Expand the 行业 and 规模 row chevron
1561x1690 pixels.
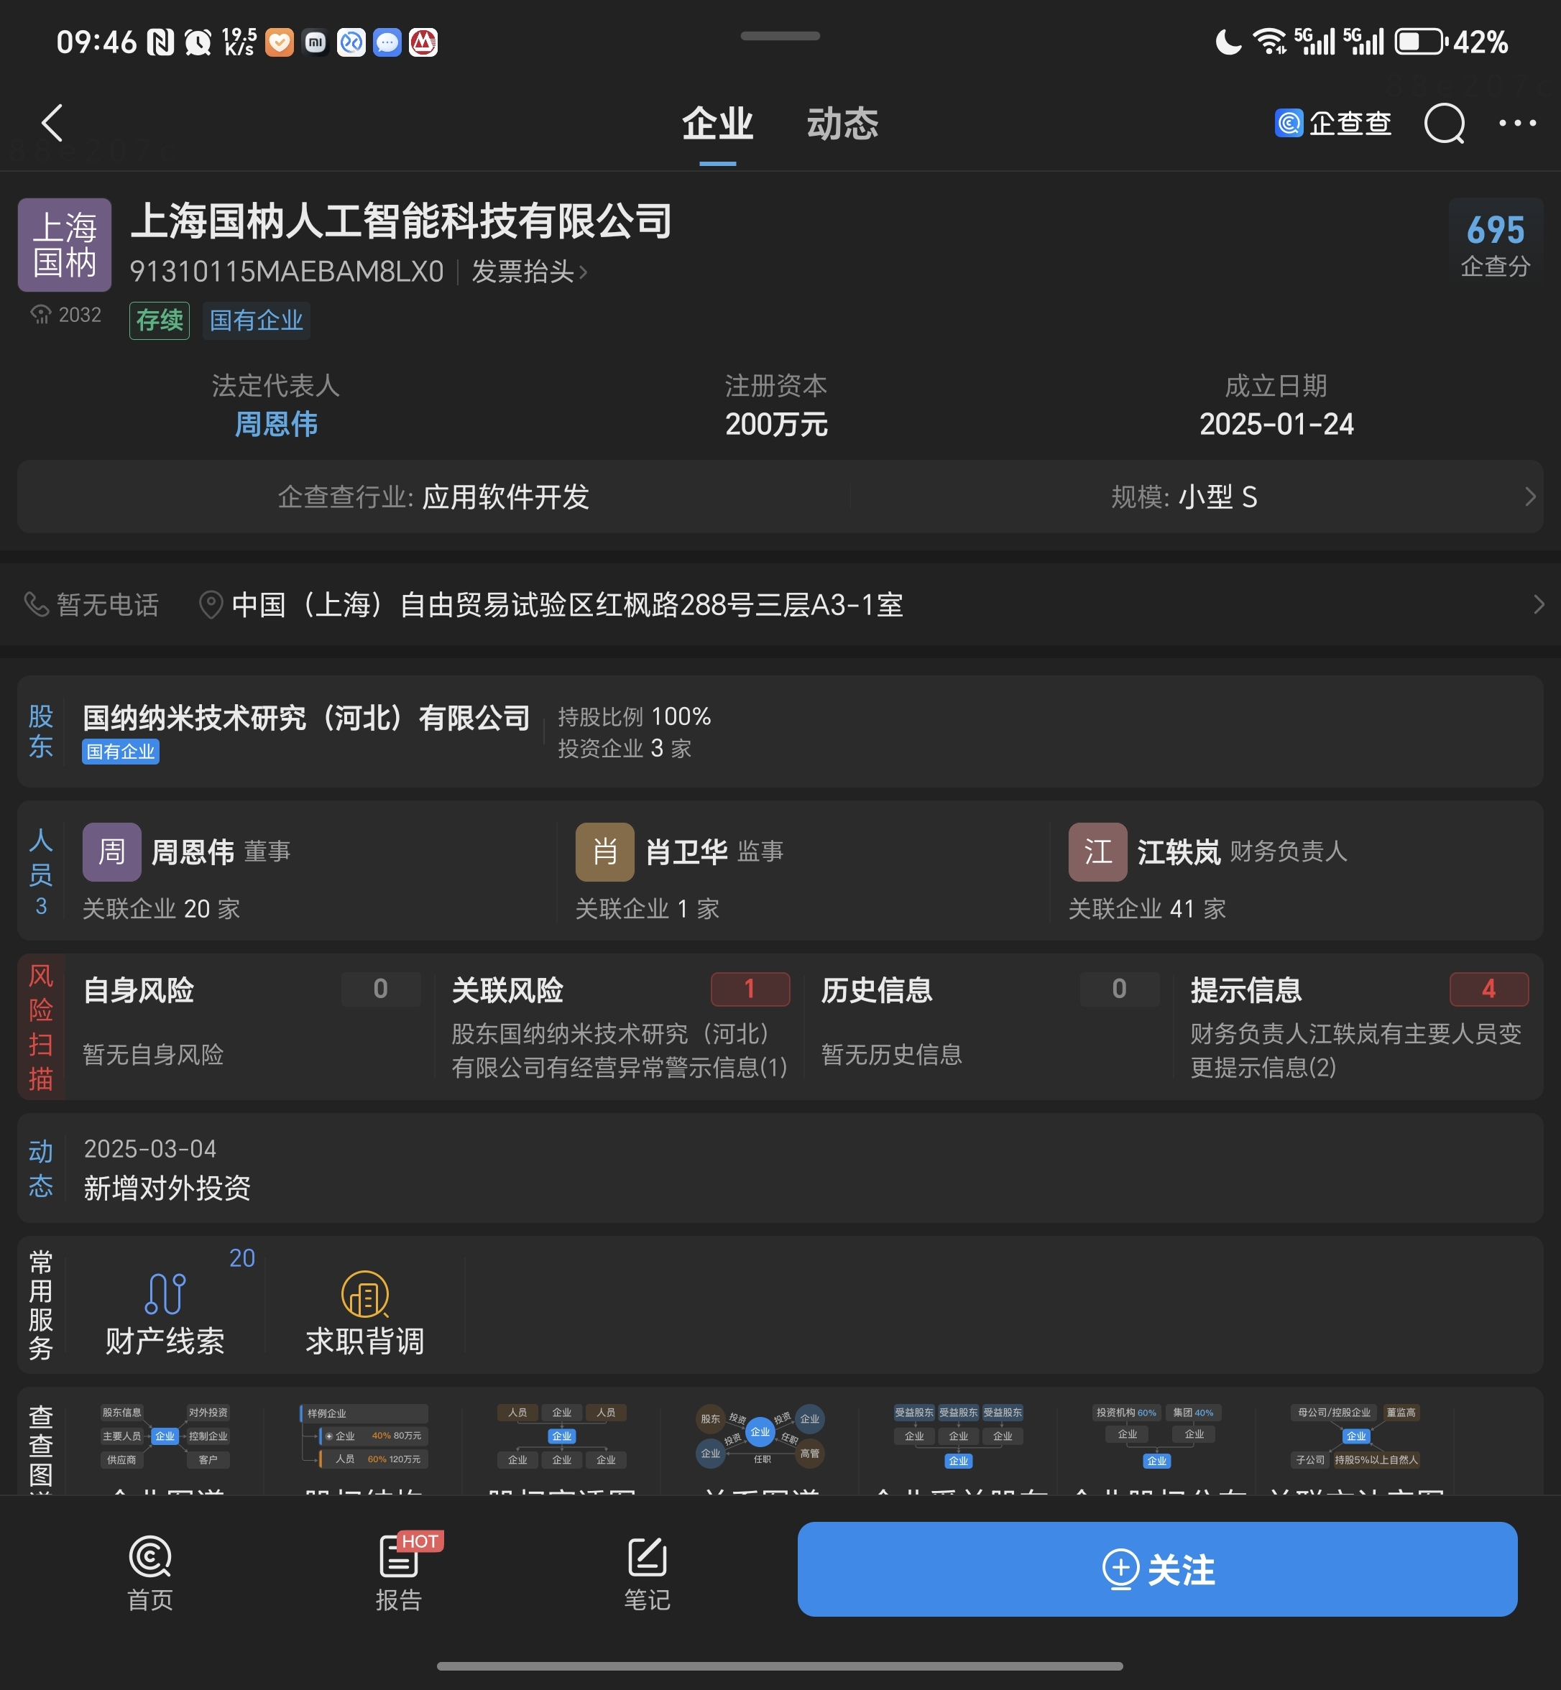click(1530, 497)
